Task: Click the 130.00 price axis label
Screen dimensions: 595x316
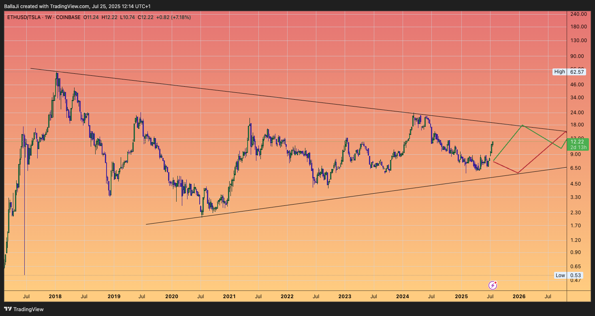Action: click(578, 41)
